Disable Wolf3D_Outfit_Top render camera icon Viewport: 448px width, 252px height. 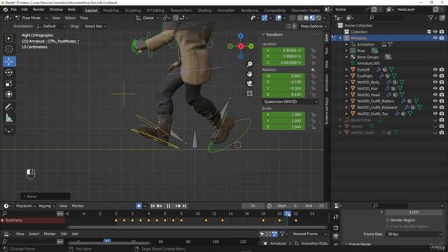[x=442, y=113]
